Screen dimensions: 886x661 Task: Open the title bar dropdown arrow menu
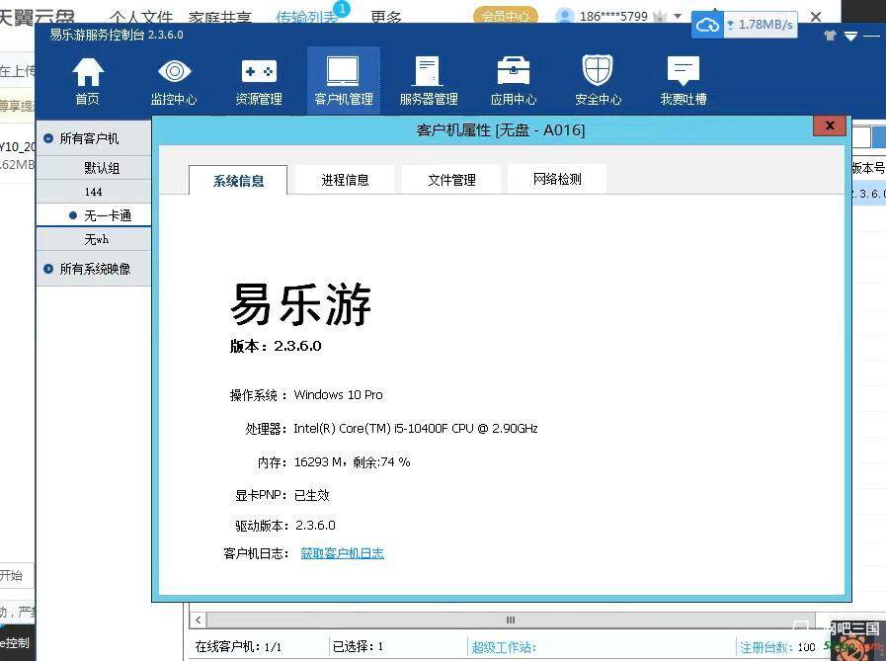(851, 37)
